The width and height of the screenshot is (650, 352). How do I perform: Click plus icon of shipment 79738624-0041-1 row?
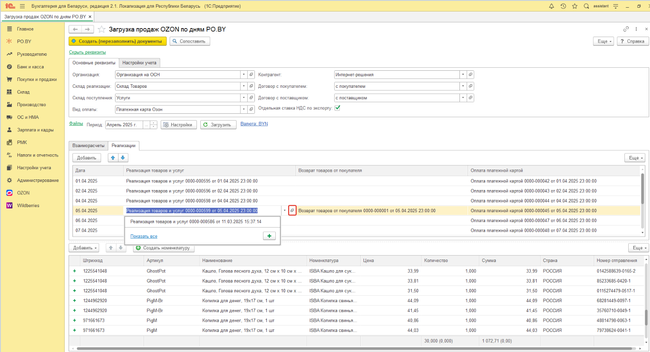click(x=75, y=330)
